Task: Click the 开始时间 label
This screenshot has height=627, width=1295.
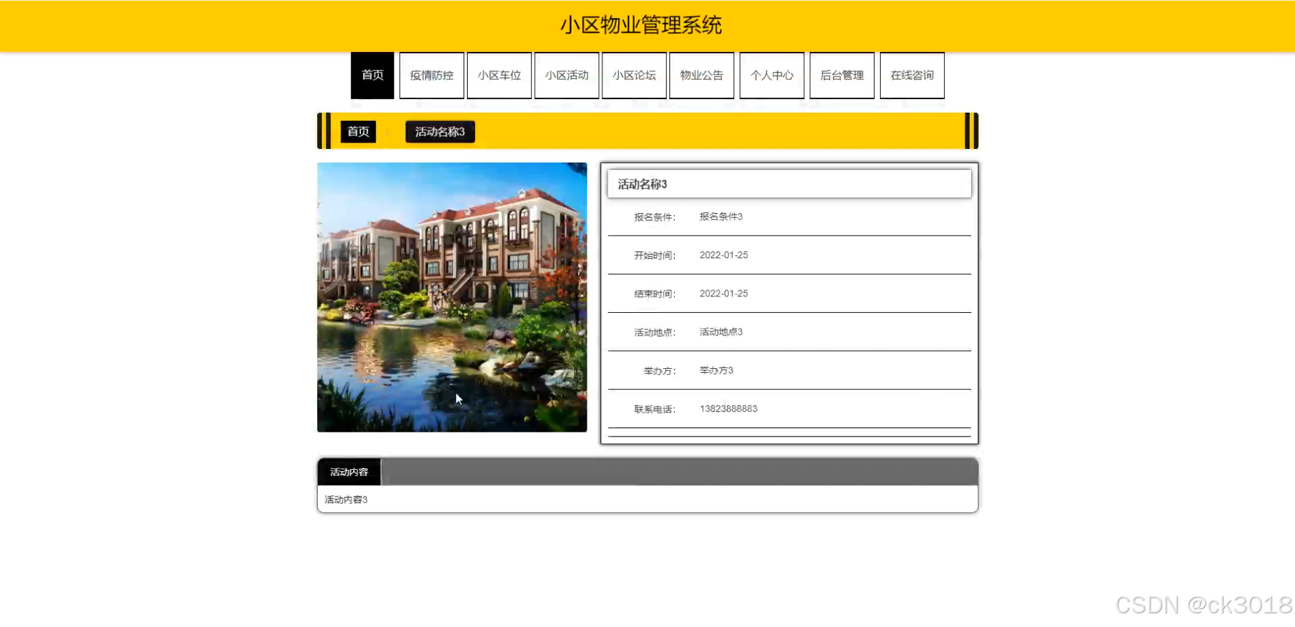Action: pyautogui.click(x=654, y=255)
